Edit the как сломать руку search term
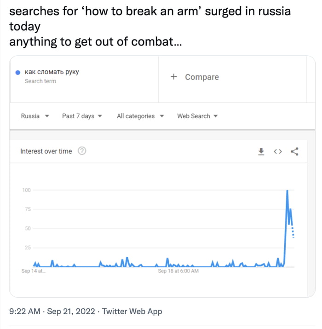Image resolution: width=322 pixels, height=329 pixels. [x=52, y=72]
